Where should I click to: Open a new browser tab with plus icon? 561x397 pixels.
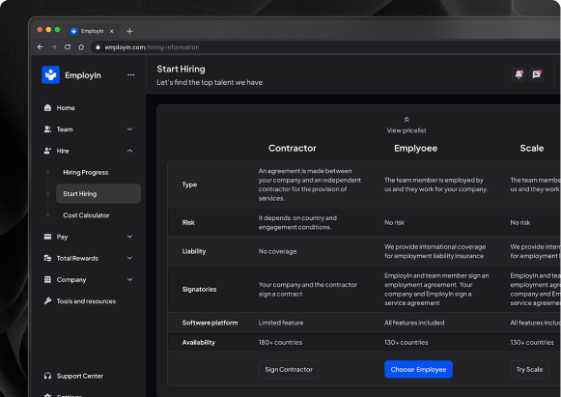pos(129,31)
